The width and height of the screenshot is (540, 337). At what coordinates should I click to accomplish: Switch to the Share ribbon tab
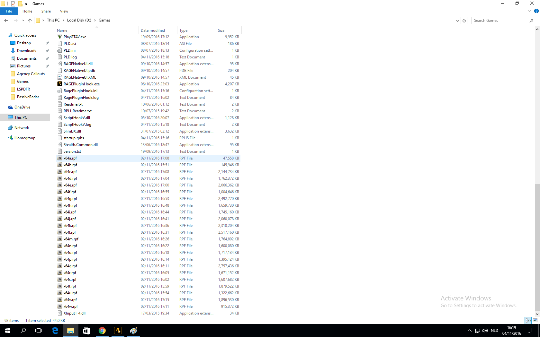pyautogui.click(x=46, y=11)
